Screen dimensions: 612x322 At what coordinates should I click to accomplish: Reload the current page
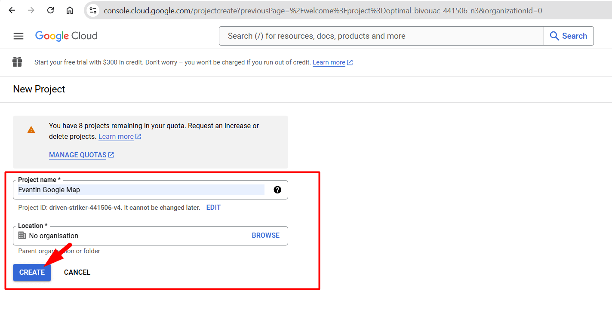(50, 10)
